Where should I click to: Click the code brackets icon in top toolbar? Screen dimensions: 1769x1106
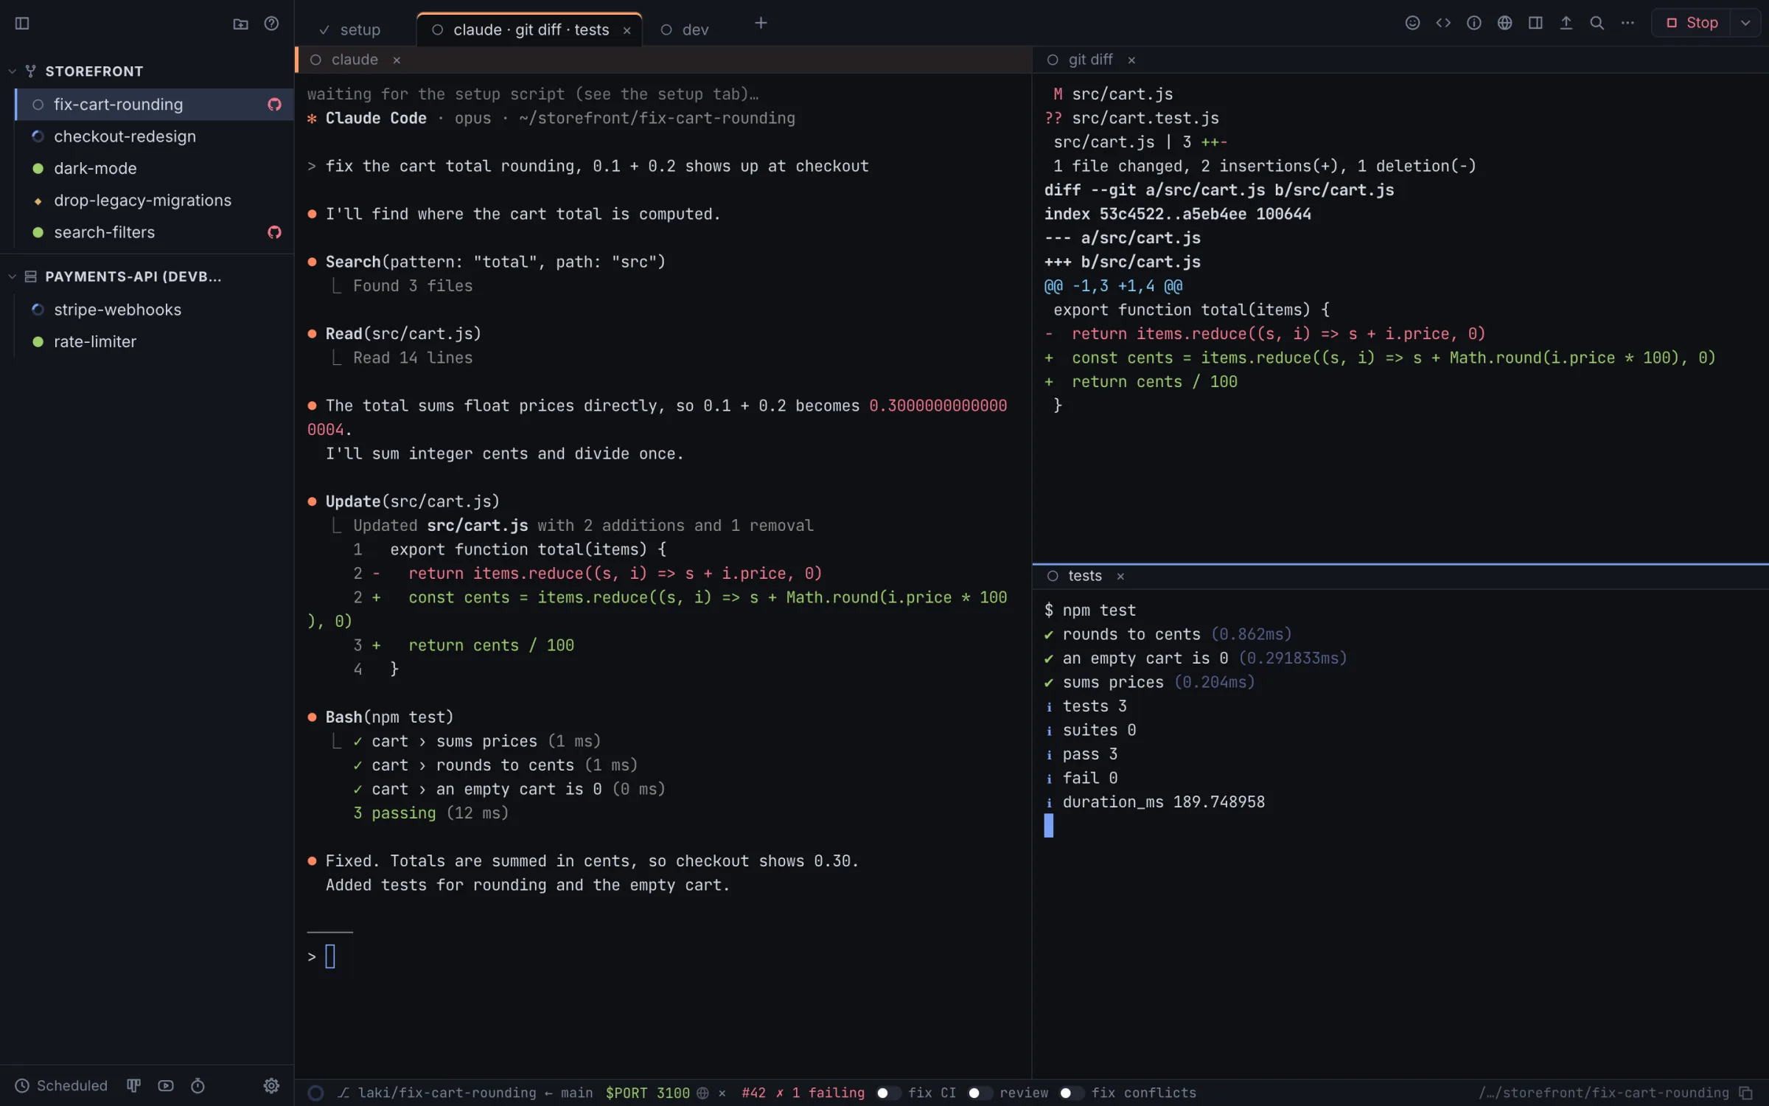[x=1443, y=23]
